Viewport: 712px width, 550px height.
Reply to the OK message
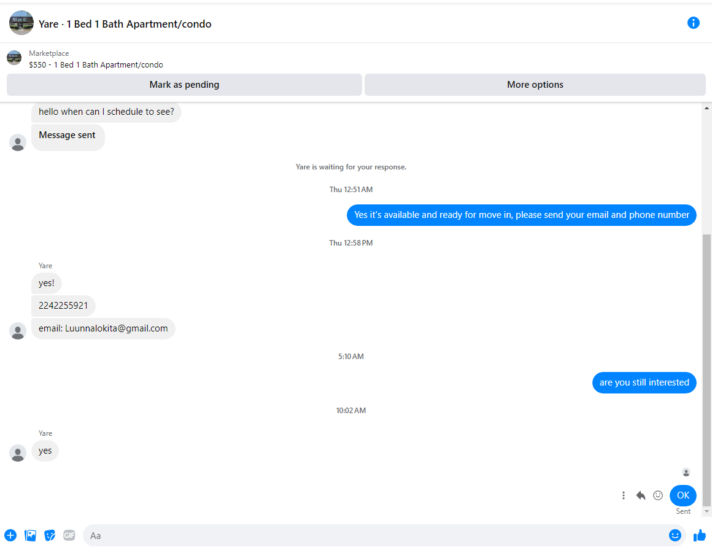point(641,495)
